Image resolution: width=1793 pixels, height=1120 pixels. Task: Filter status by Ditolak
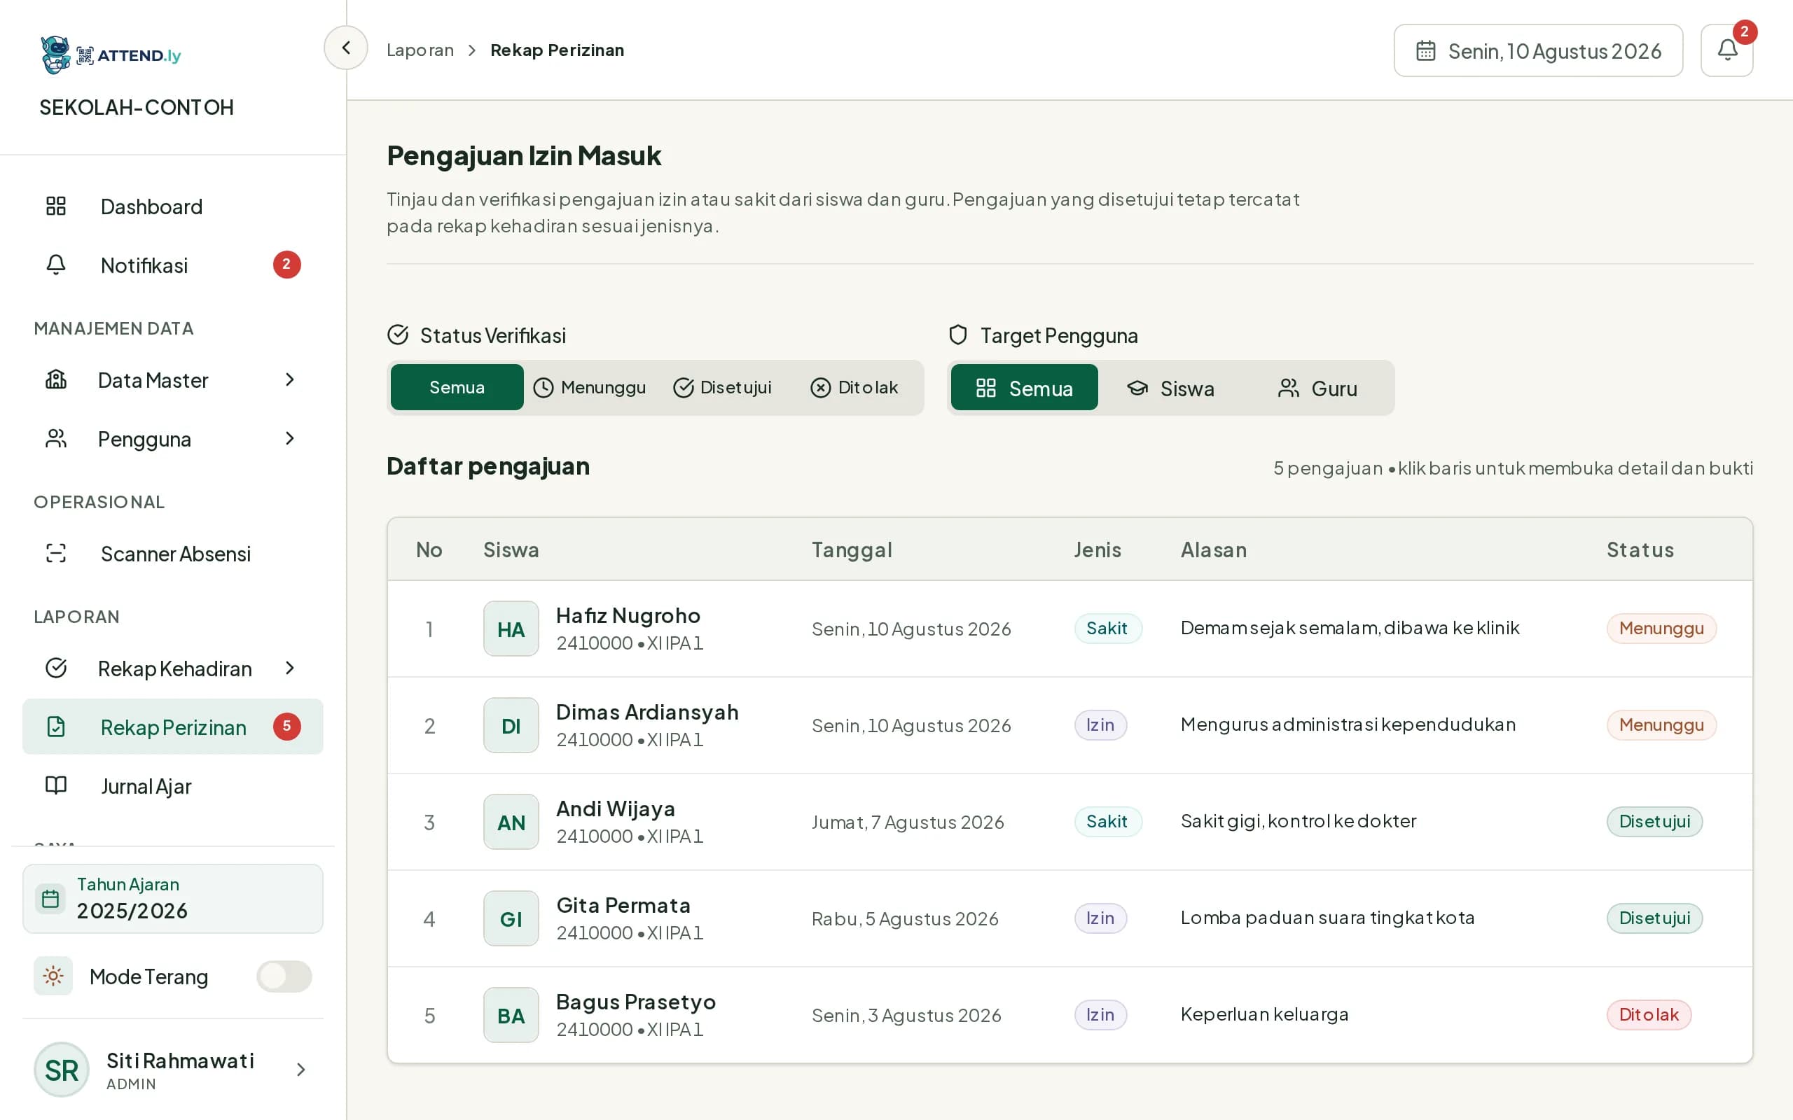[x=854, y=387]
